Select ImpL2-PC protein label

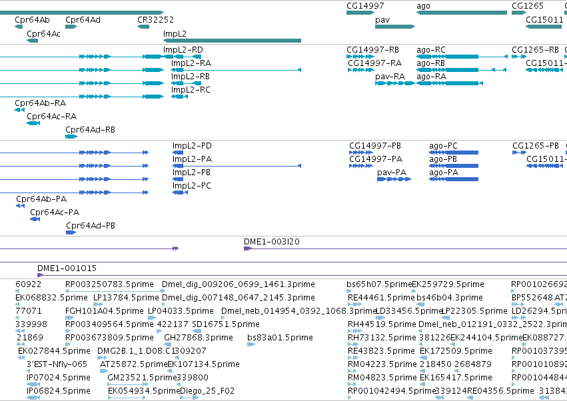click(x=192, y=186)
